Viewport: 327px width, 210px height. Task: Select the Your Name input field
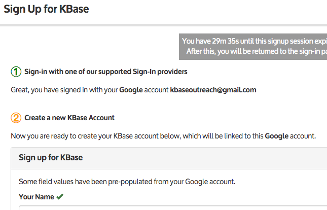pyautogui.click(x=173, y=207)
